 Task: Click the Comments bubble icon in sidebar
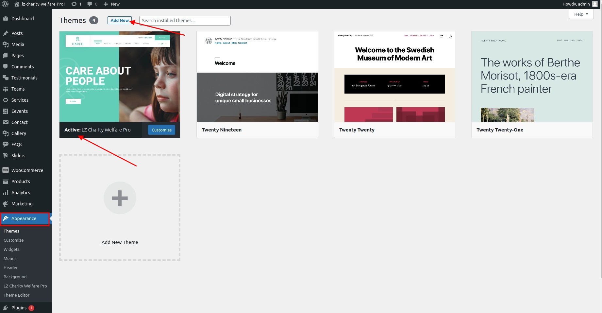click(6, 67)
